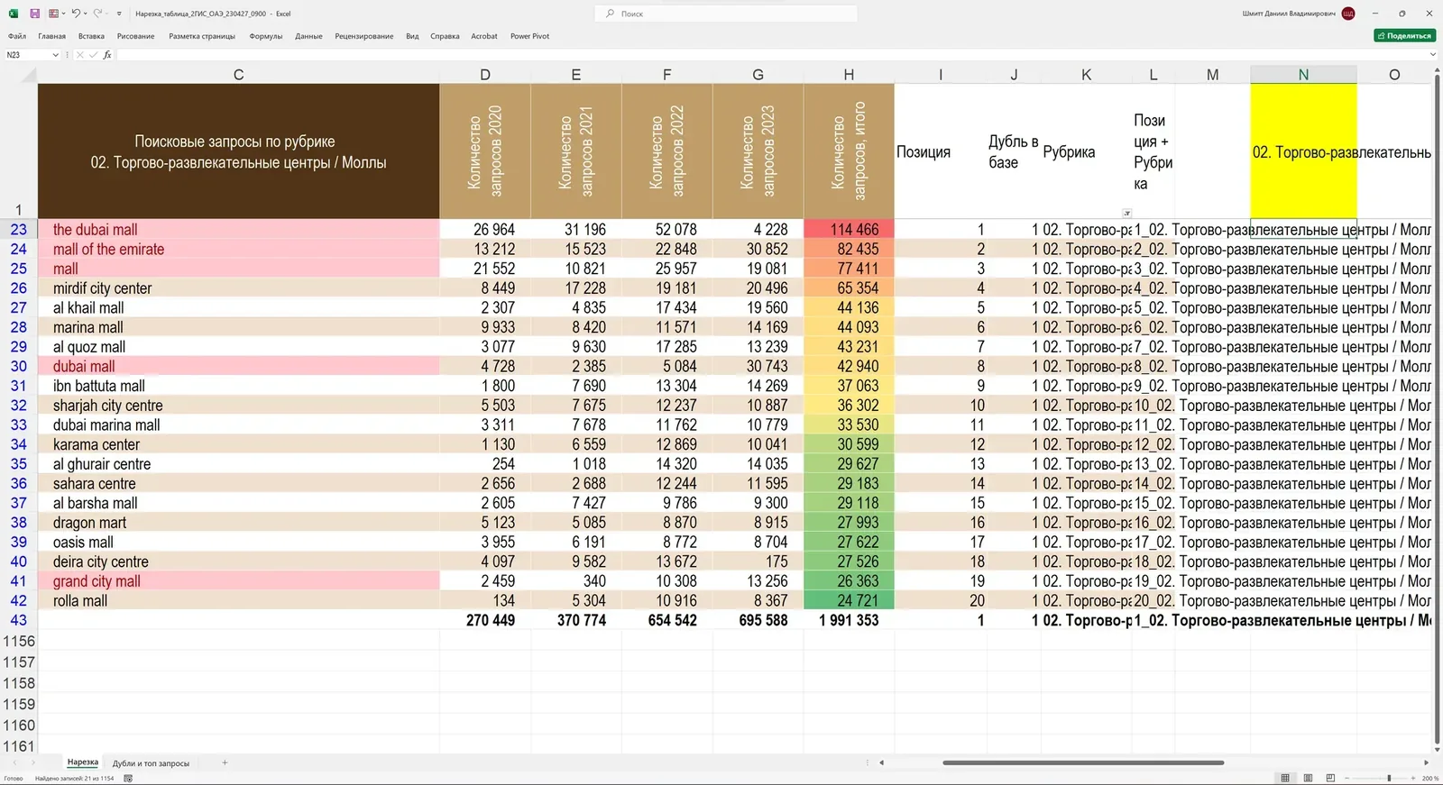Click the Excel application logo icon

(x=14, y=14)
